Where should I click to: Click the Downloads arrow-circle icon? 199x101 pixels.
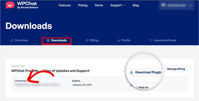[48, 40]
